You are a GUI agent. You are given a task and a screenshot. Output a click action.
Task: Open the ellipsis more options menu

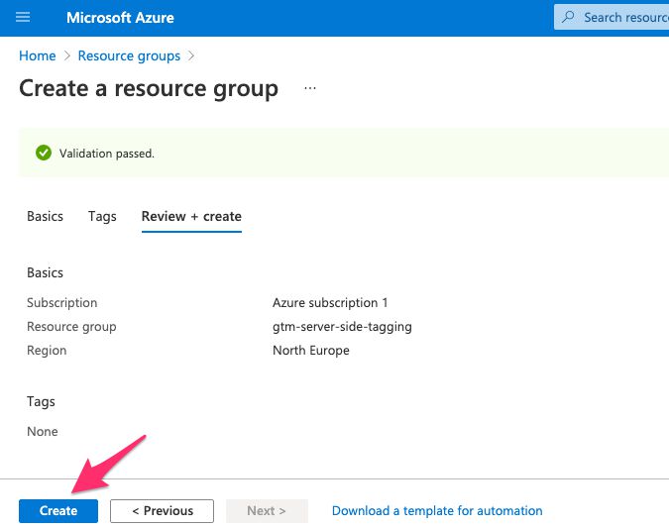(x=310, y=88)
